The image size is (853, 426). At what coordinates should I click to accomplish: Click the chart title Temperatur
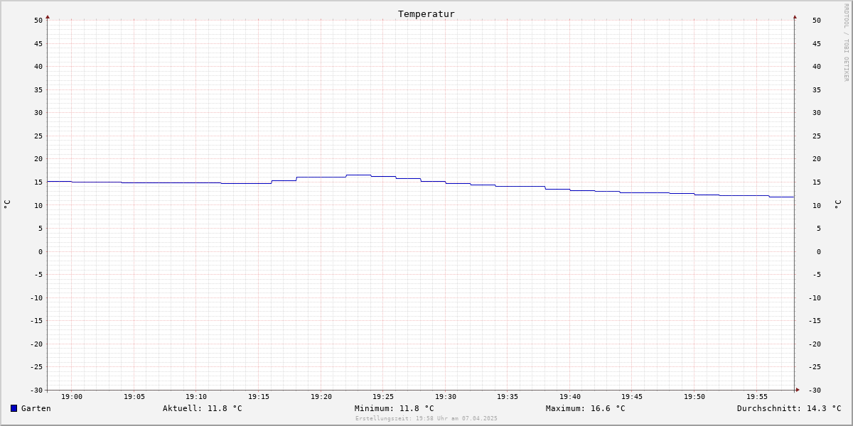(x=426, y=13)
